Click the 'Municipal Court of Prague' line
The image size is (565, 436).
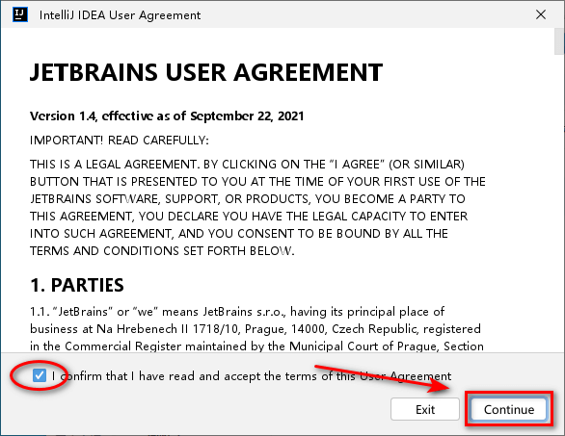(256, 346)
